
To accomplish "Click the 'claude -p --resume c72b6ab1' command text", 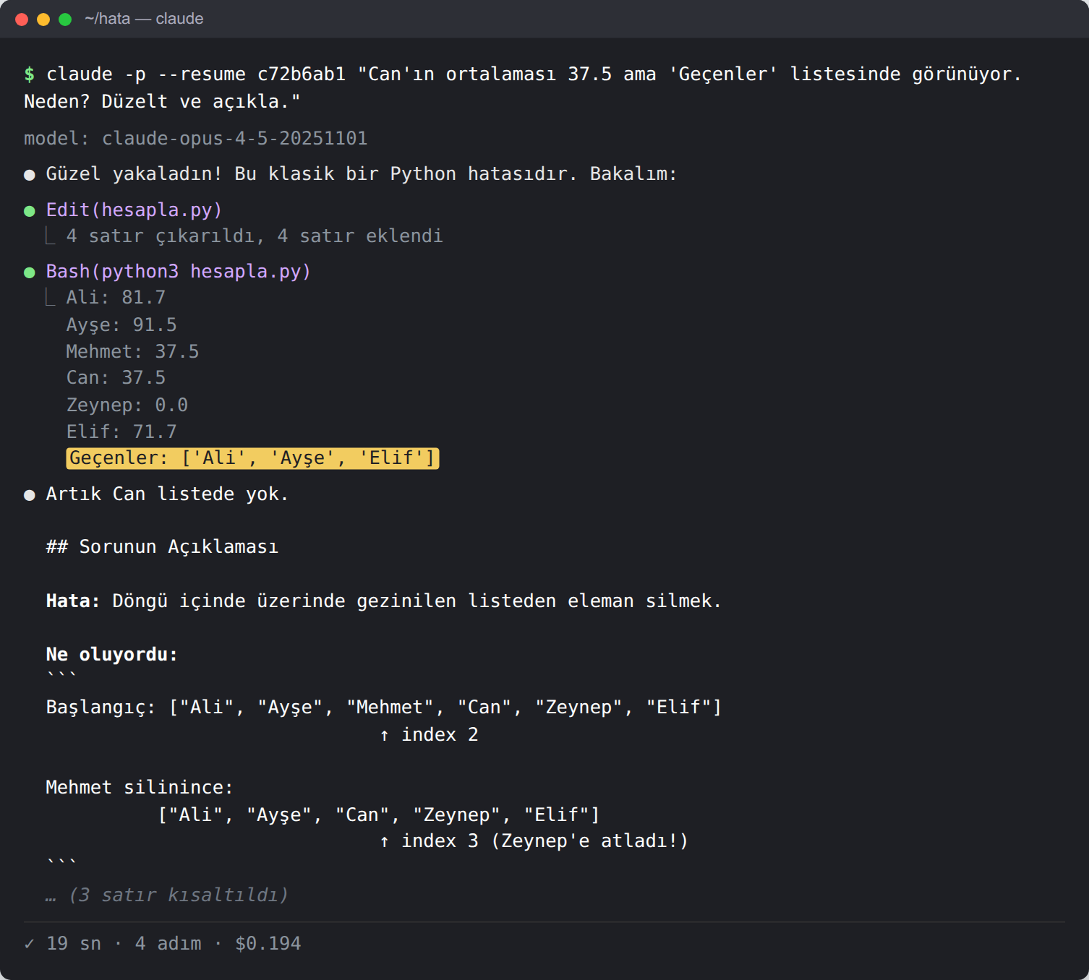I will (196, 74).
